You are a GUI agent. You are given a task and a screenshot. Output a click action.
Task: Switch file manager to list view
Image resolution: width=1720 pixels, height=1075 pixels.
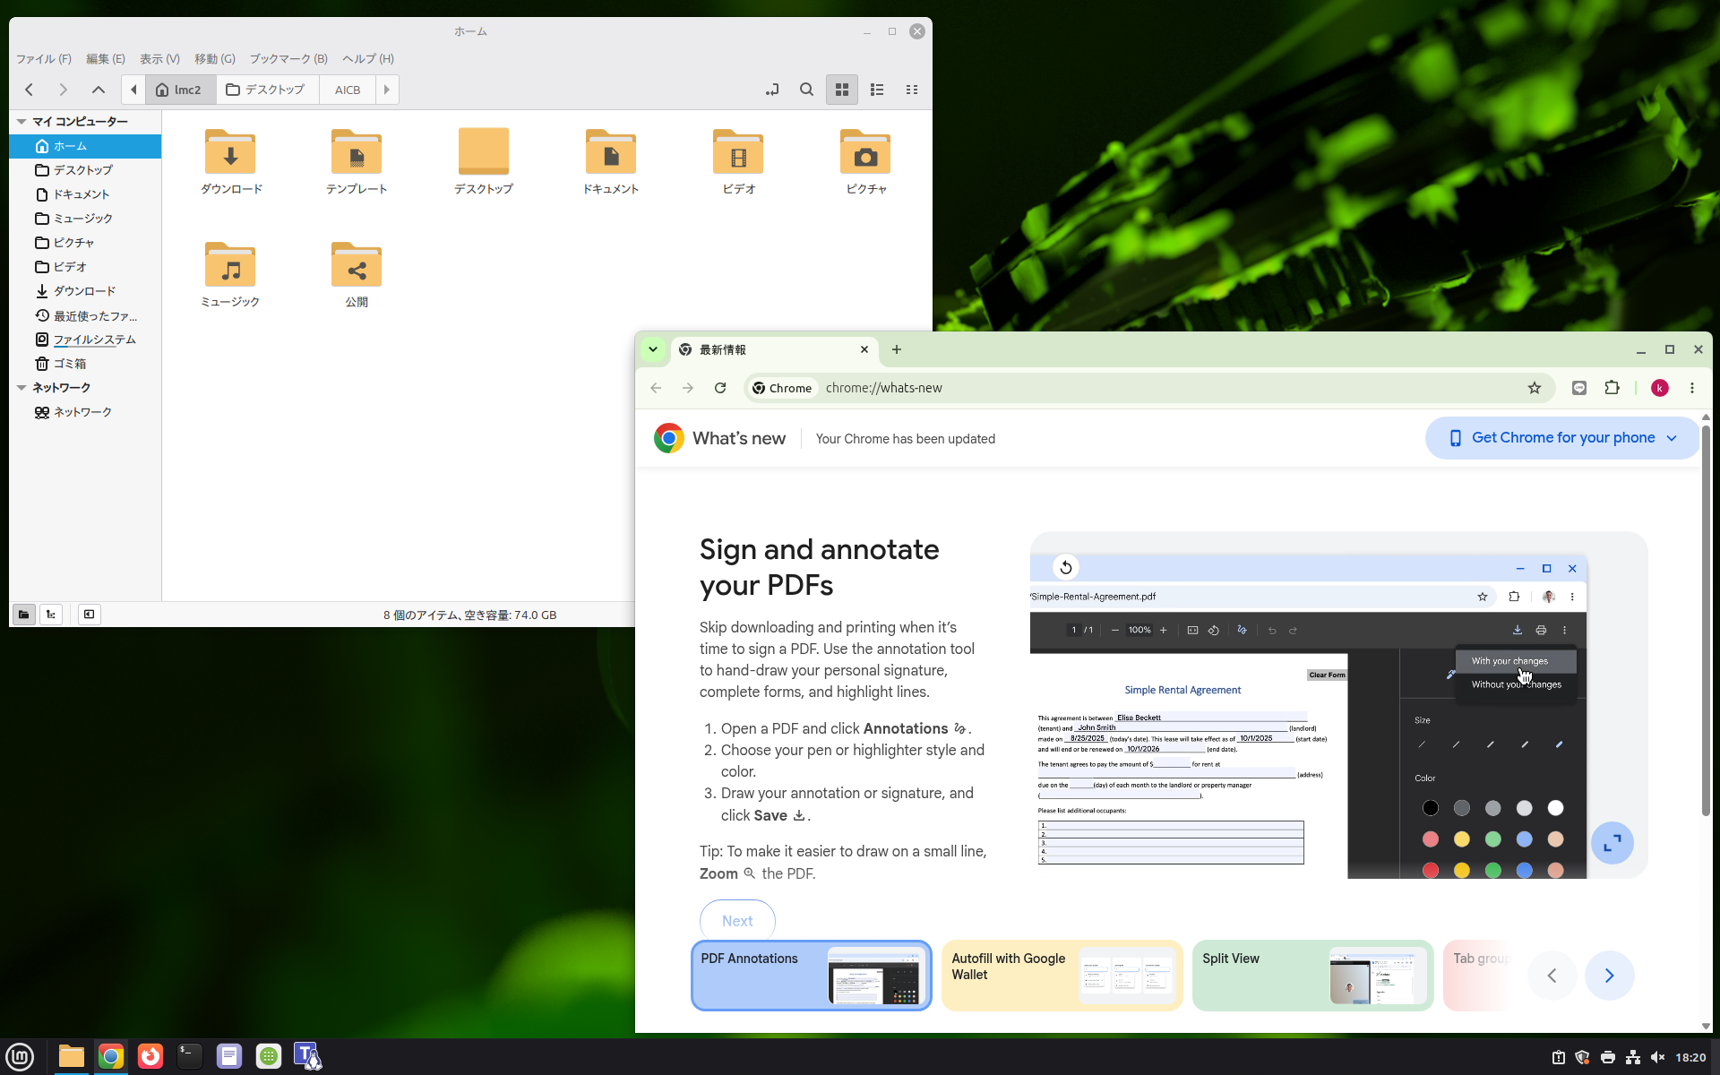pyautogui.click(x=877, y=90)
